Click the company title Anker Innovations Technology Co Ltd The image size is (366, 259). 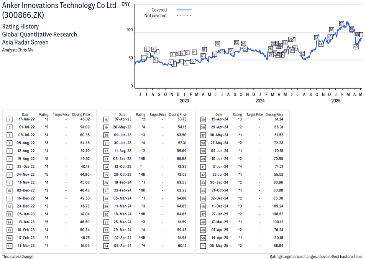coord(59,5)
